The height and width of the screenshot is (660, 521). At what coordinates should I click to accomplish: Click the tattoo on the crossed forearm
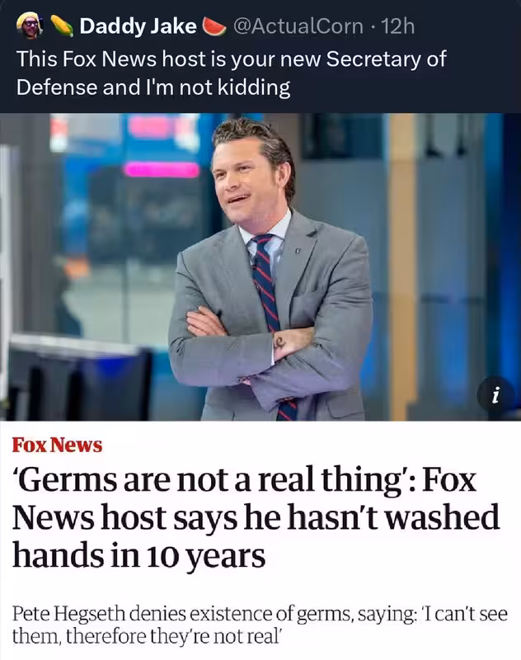(279, 342)
